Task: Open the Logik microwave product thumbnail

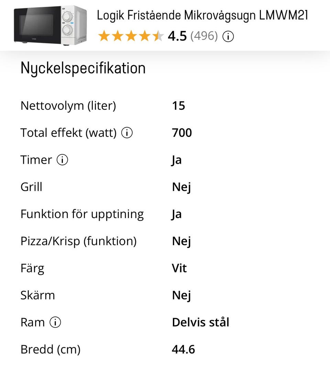Action: 50,25
